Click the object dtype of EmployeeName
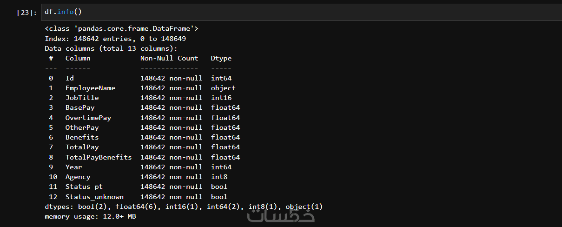Screen dimensions: 562x227 [x=223, y=88]
